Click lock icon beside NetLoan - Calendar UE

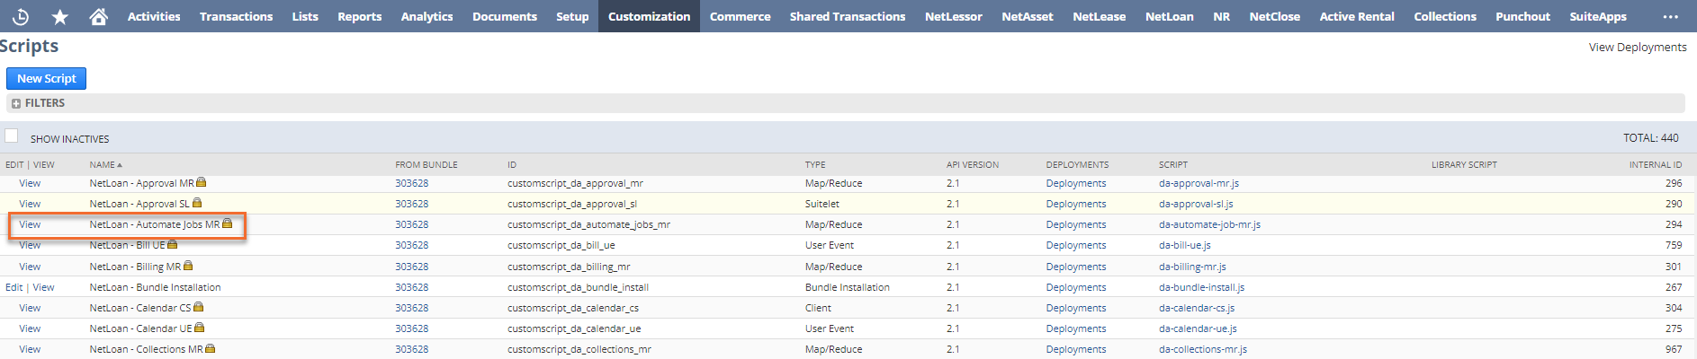[200, 328]
